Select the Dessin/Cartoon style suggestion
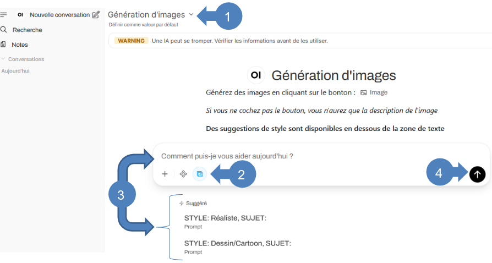 [237, 243]
